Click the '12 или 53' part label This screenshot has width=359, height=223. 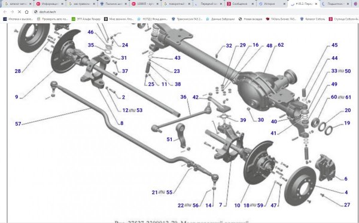(132, 110)
